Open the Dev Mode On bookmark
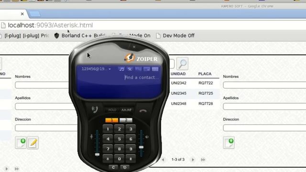 pos(131,36)
